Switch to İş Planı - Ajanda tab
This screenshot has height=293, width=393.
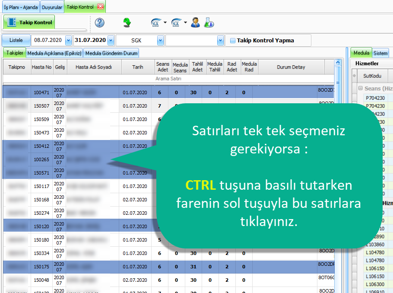click(x=21, y=7)
